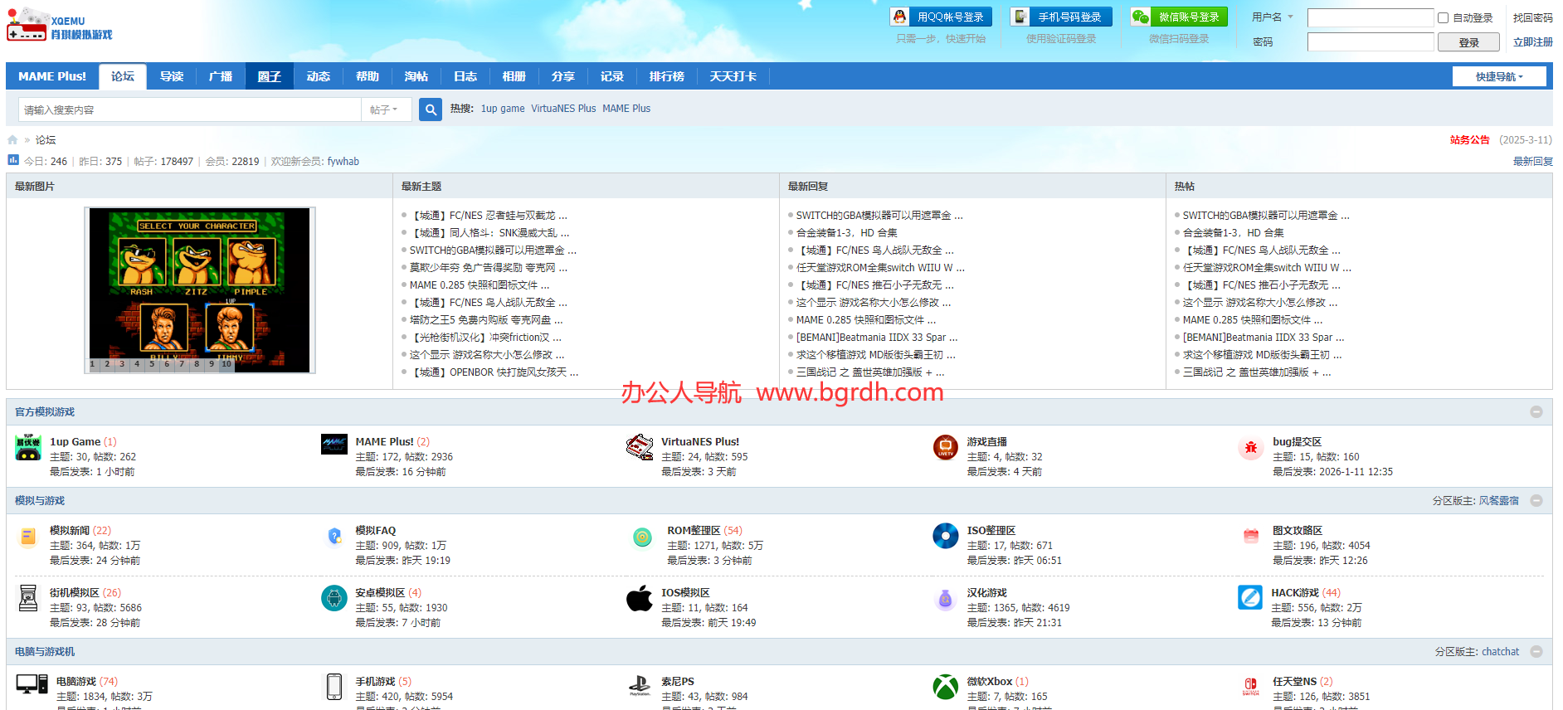1563x710 pixels.
Task: Switch to the 导读 nav tab
Action: coord(172,76)
